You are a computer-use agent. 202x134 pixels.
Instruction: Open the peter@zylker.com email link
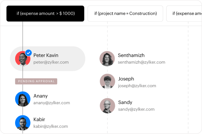(51, 62)
